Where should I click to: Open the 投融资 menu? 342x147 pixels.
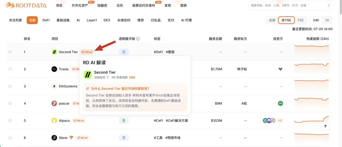pyautogui.click(x=102, y=5)
